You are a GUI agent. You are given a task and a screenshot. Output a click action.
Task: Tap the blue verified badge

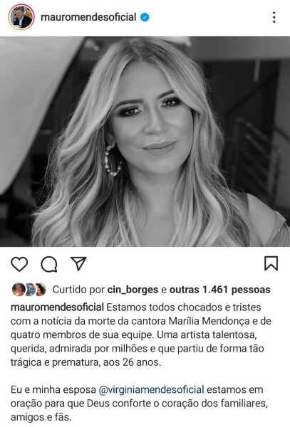[x=145, y=17]
